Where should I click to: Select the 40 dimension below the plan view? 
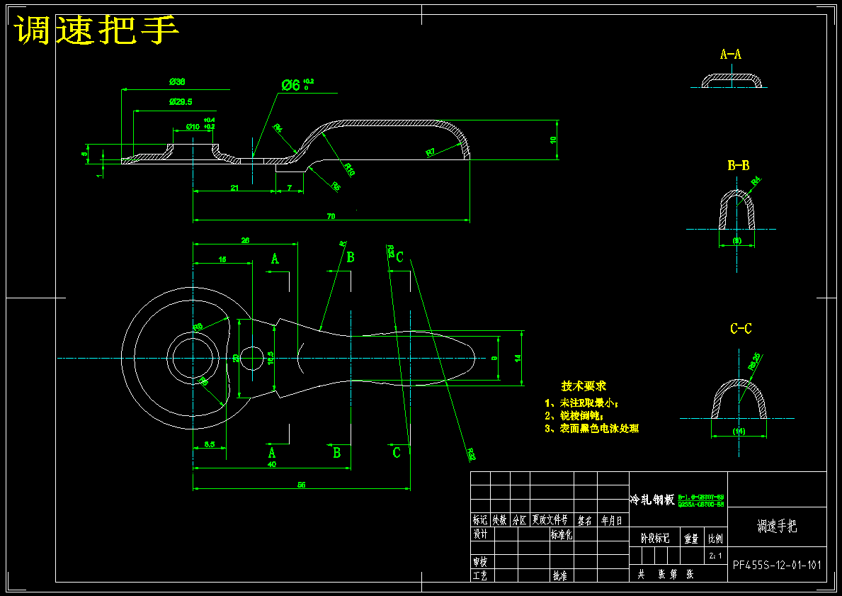[x=272, y=463]
